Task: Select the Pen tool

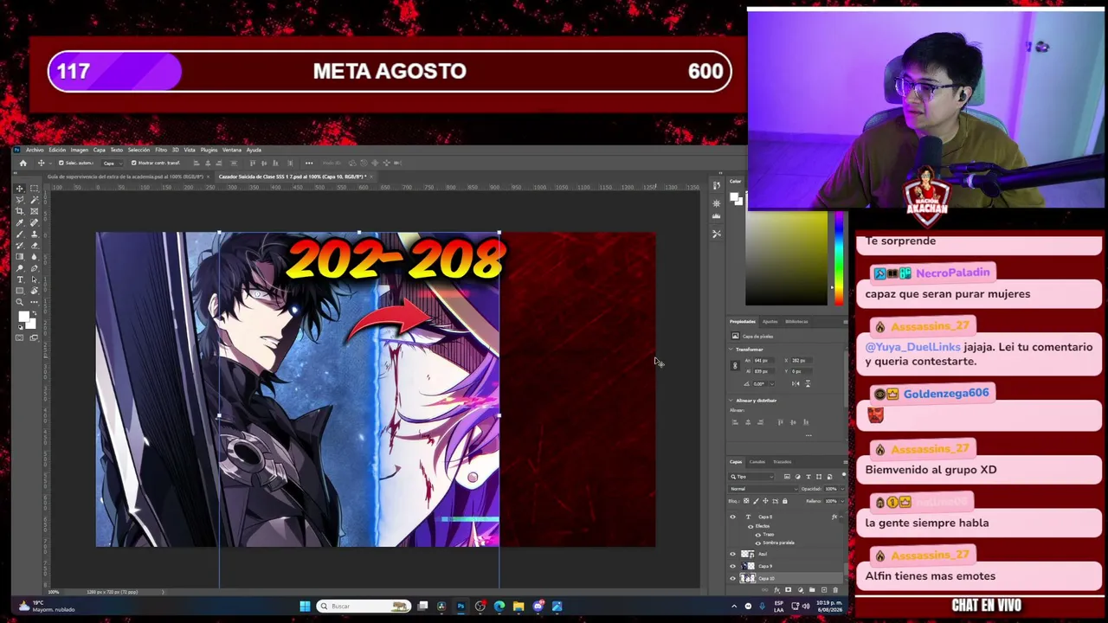Action: click(34, 267)
